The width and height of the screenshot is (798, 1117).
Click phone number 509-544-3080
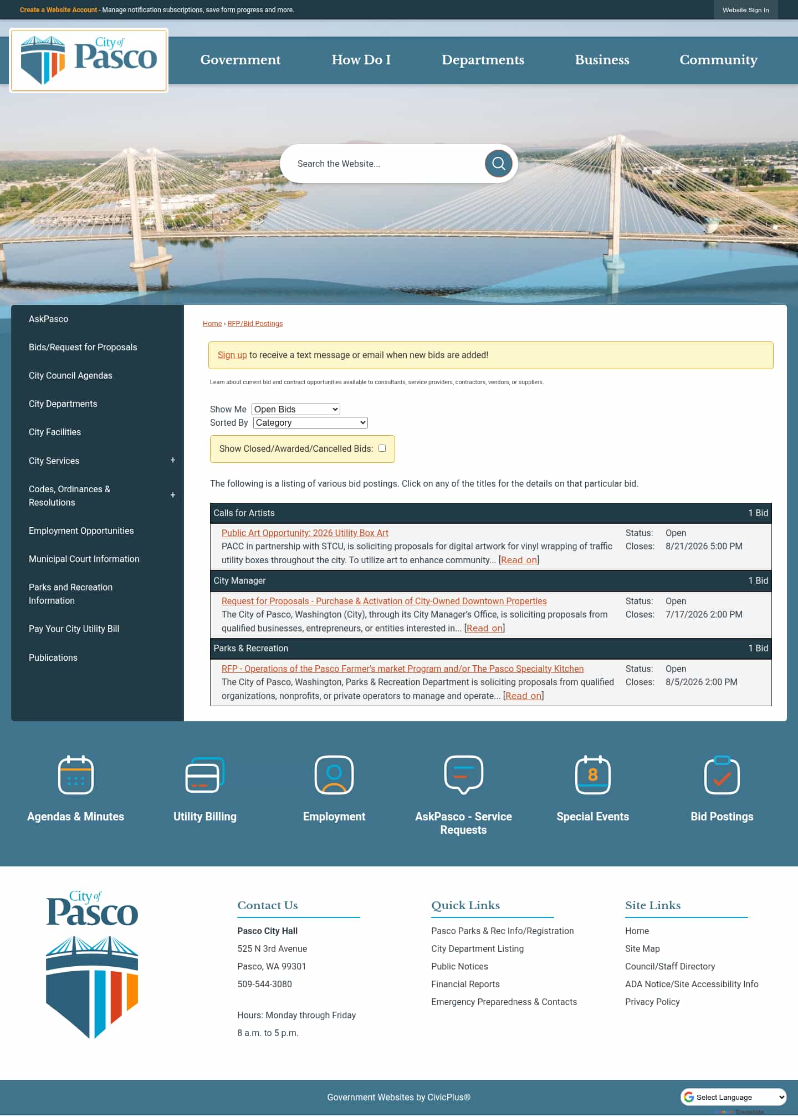click(x=265, y=984)
